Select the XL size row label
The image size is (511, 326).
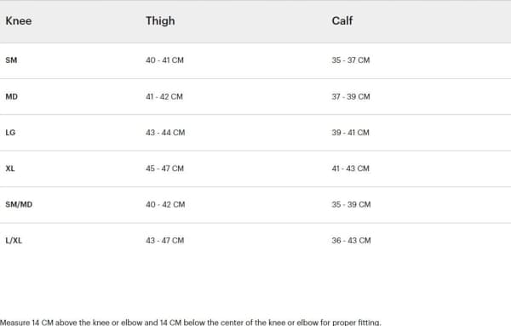pyautogui.click(x=10, y=169)
